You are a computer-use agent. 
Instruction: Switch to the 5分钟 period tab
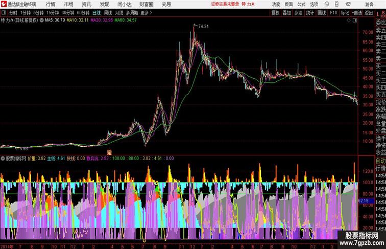pyautogui.click(x=38, y=13)
